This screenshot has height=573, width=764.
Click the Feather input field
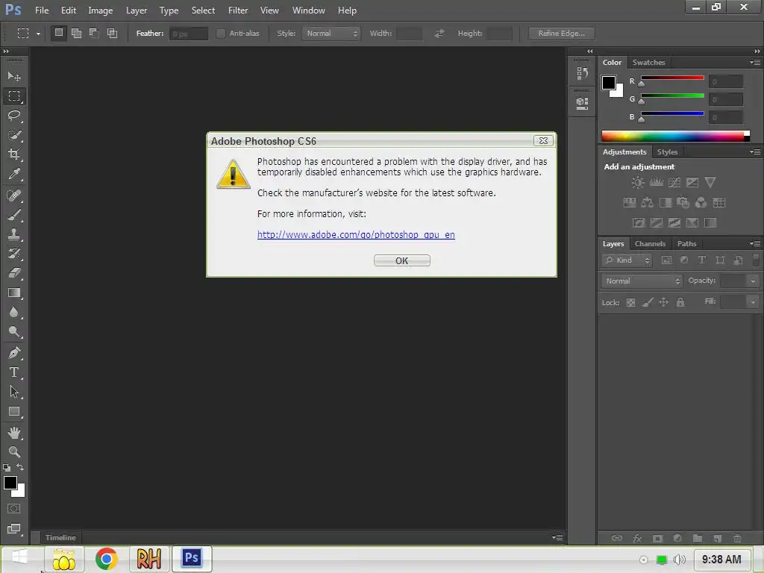tap(189, 34)
